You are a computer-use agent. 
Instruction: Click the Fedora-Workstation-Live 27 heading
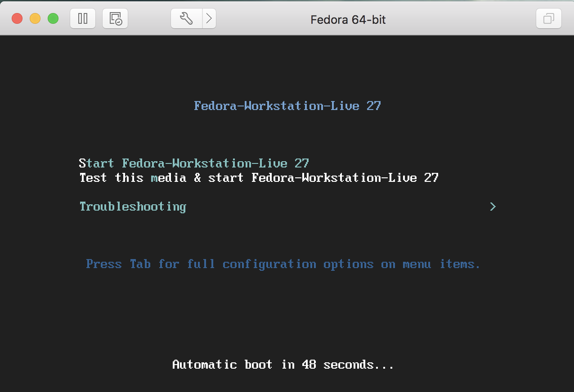point(287,106)
